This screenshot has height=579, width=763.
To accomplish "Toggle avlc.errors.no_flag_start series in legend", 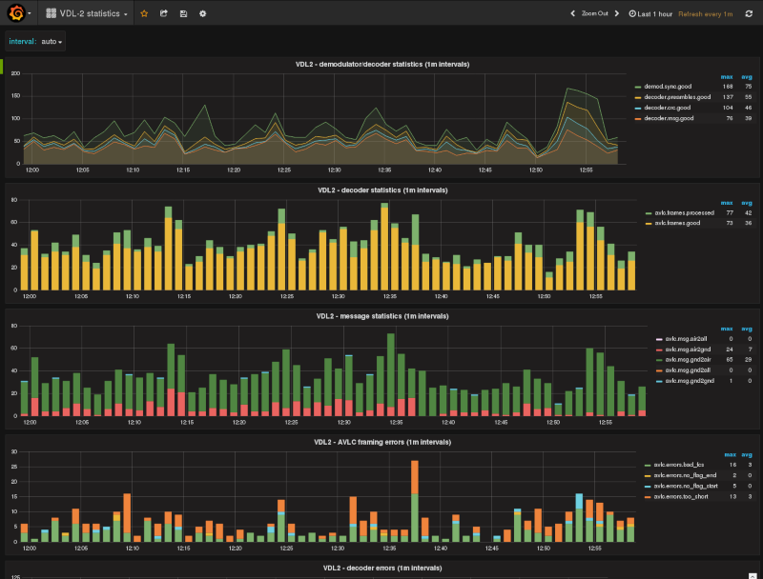I will (686, 487).
